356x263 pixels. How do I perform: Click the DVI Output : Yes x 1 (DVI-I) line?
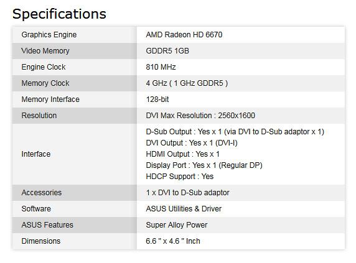192,143
